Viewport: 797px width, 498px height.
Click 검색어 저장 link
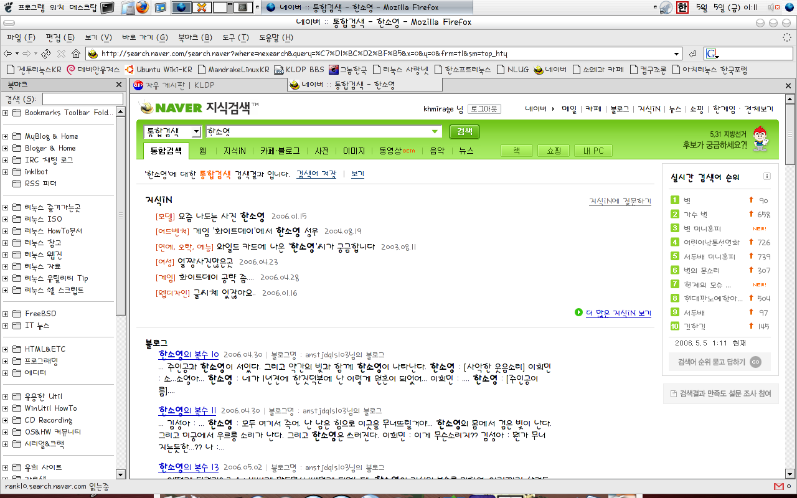tap(316, 174)
